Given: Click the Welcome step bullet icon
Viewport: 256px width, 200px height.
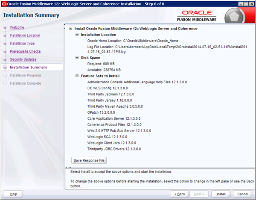Looking at the screenshot, I should coord(5,27).
